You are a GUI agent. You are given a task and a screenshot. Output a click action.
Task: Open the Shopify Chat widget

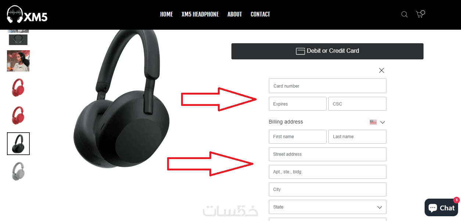[x=441, y=208]
